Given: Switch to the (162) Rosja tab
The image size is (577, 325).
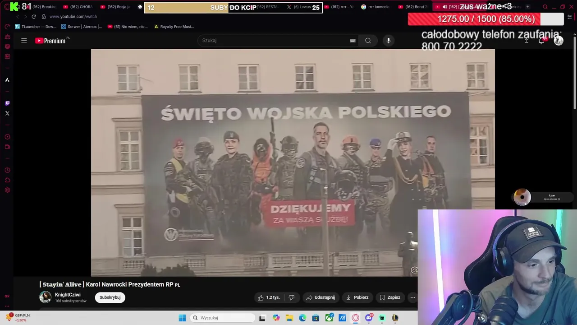Looking at the screenshot, I should click(x=116, y=7).
